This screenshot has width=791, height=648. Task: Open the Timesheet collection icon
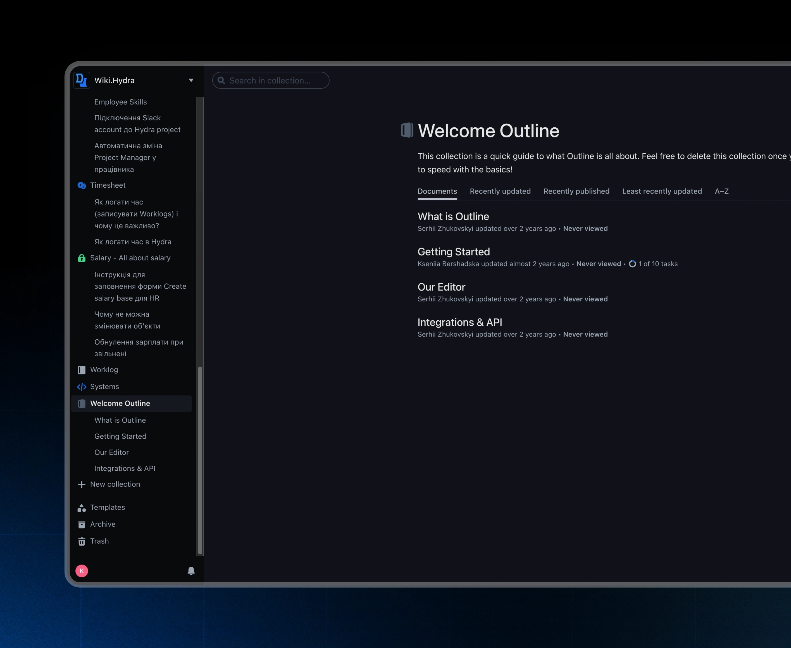pyautogui.click(x=81, y=185)
